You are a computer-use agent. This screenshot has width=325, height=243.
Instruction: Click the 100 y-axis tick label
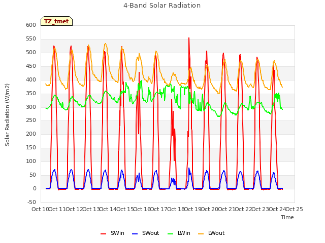point(31,161)
